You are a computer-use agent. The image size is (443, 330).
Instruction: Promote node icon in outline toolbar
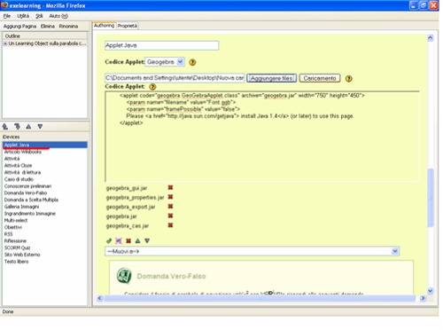pos(5,127)
